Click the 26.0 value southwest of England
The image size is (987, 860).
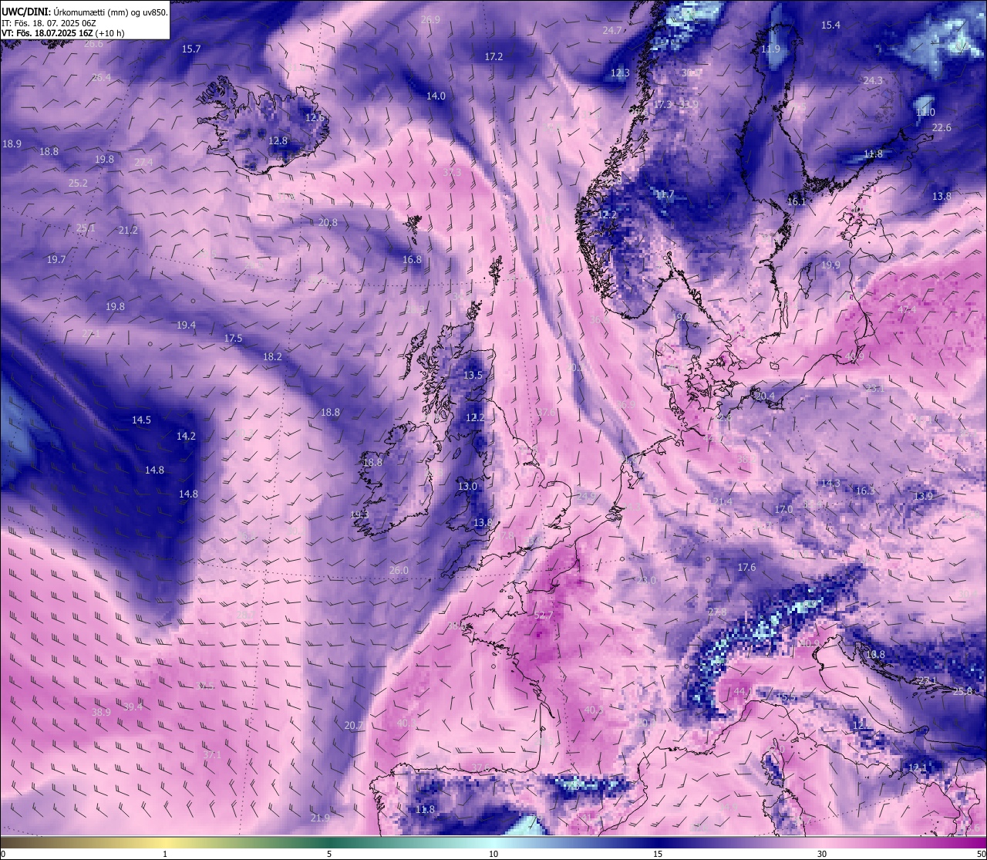tap(399, 571)
